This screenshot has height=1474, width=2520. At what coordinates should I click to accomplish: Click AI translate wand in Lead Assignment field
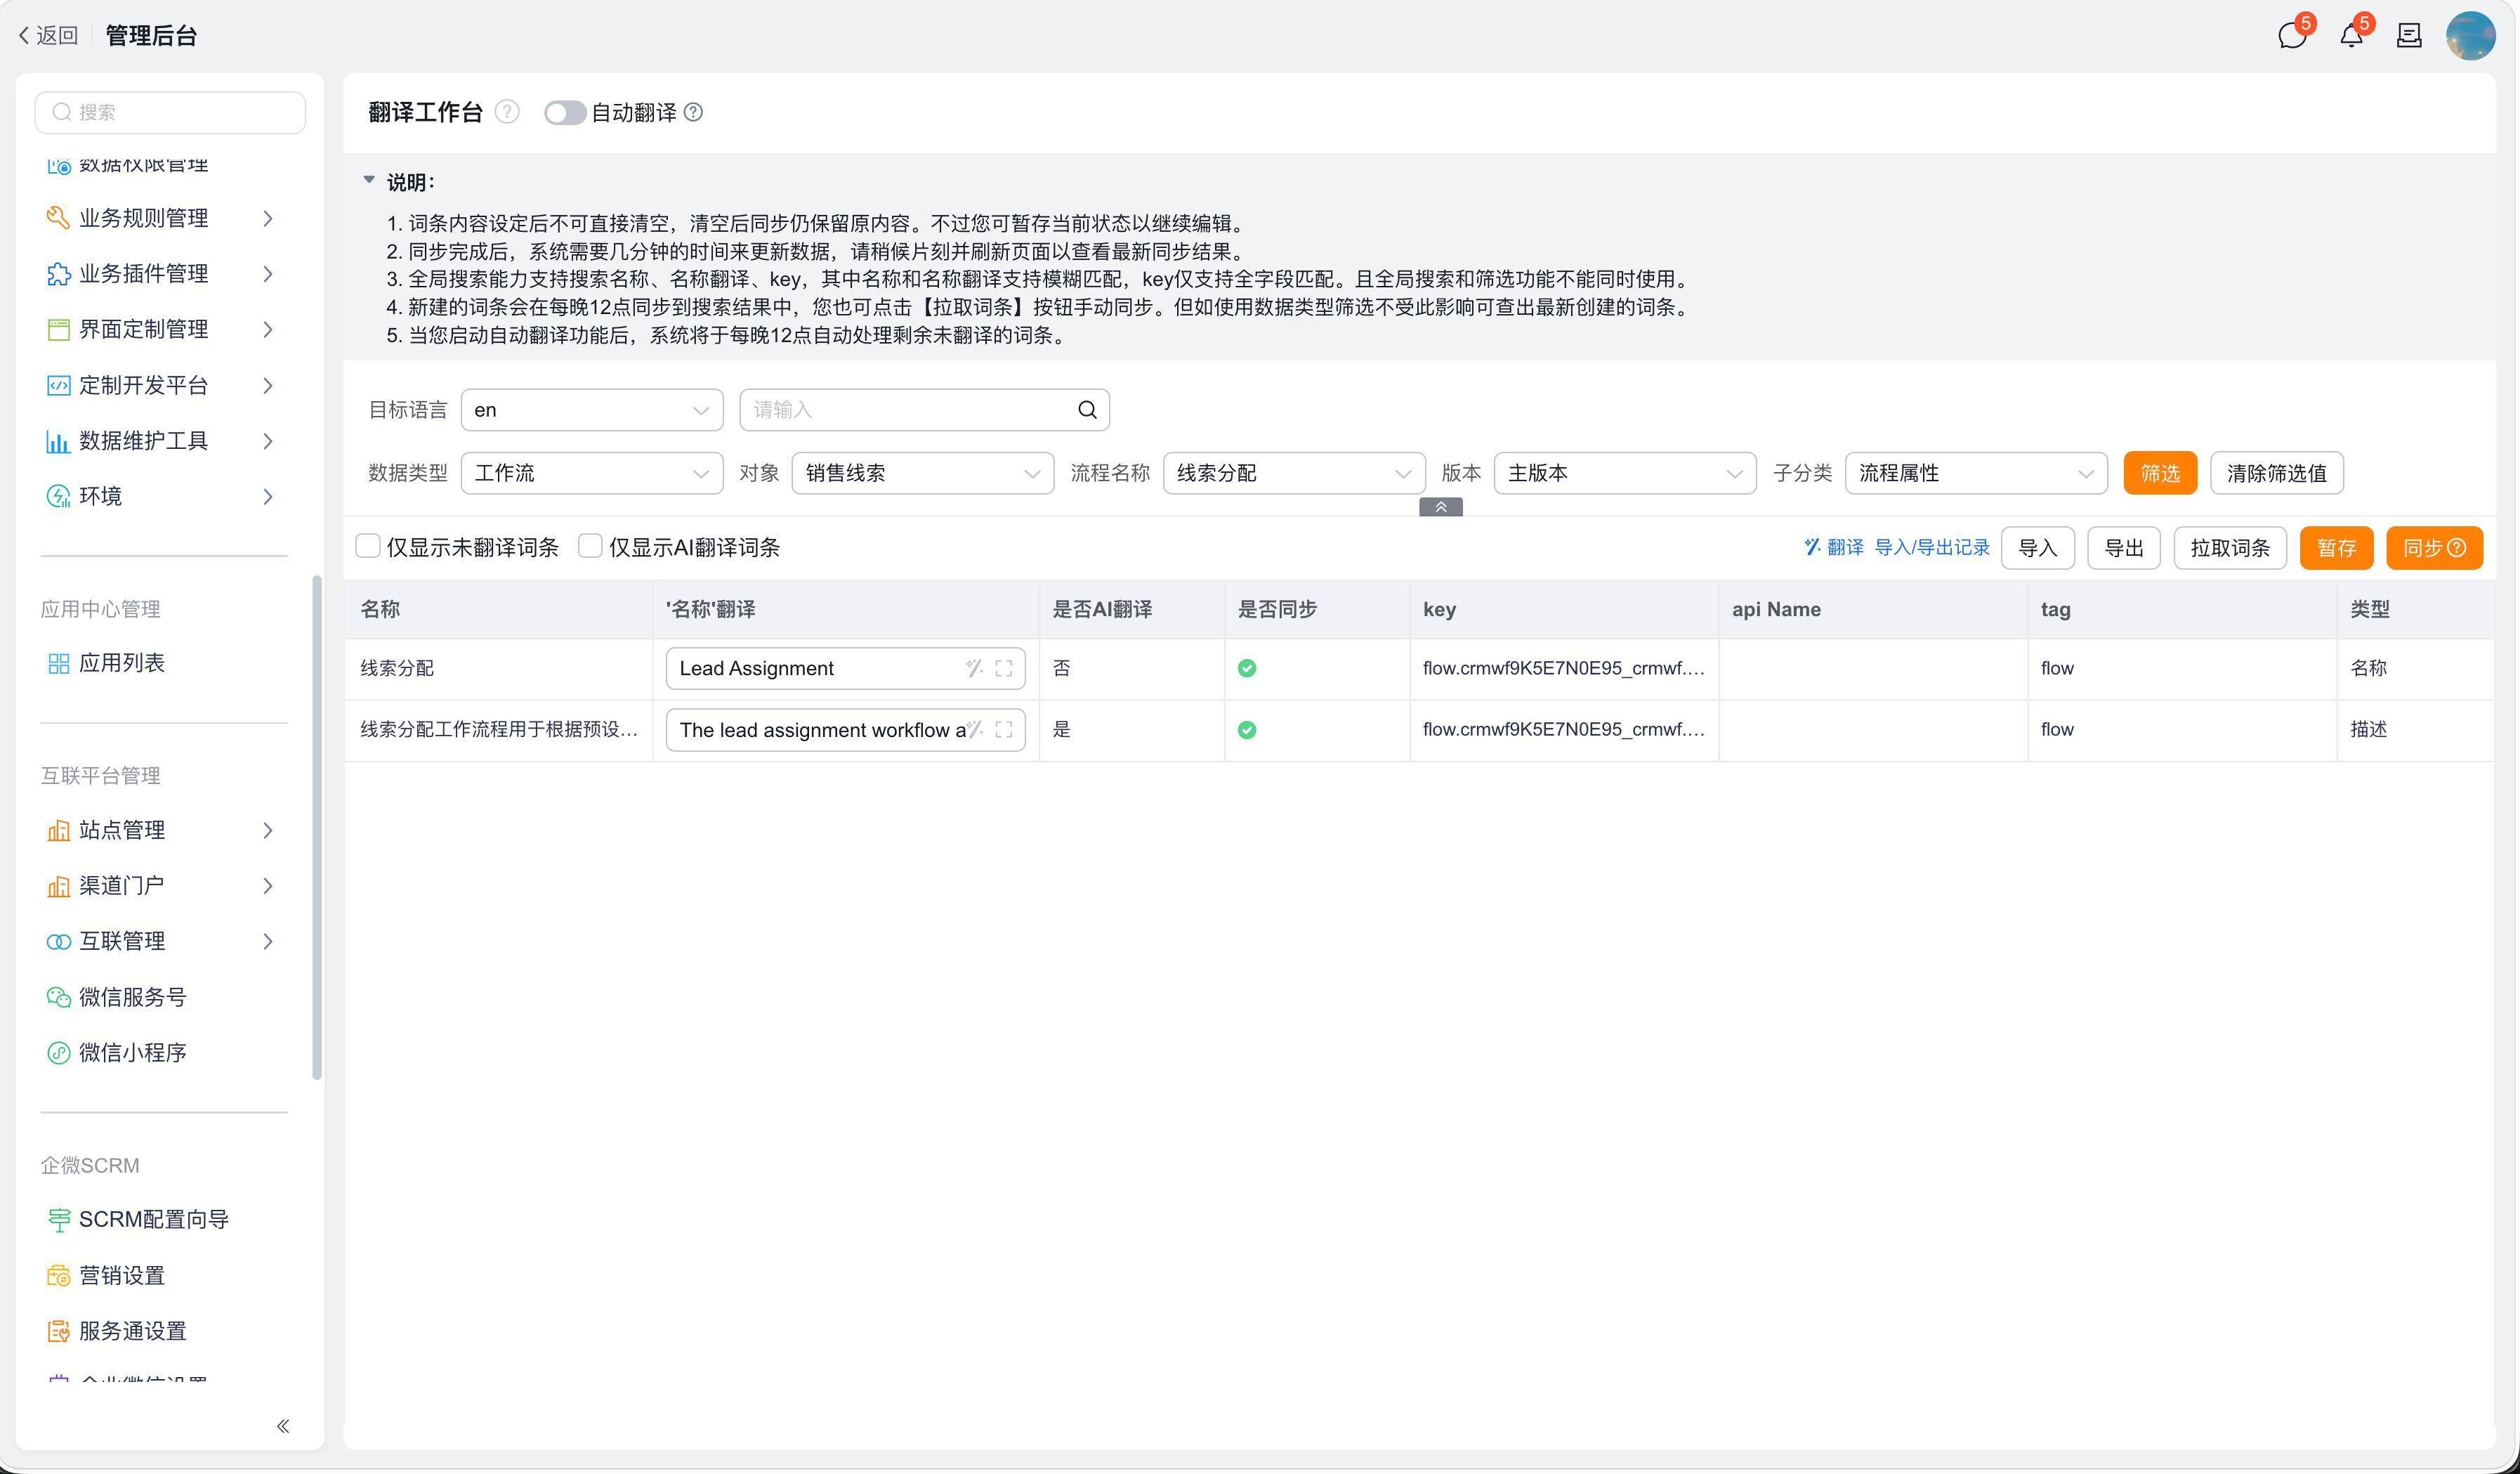point(974,668)
